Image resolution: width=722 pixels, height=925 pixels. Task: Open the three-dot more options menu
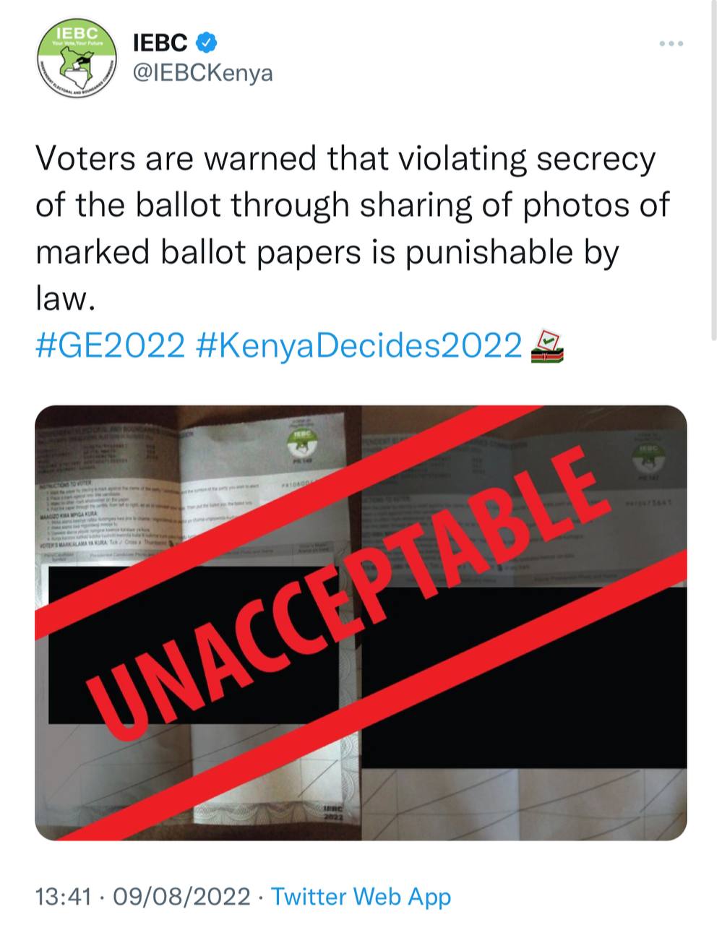coord(671,45)
